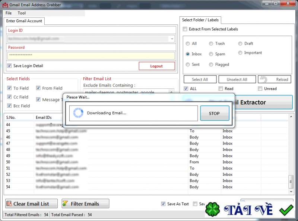Click the email list scrollbar thumb
This screenshot has height=221, width=298.
(291, 182)
